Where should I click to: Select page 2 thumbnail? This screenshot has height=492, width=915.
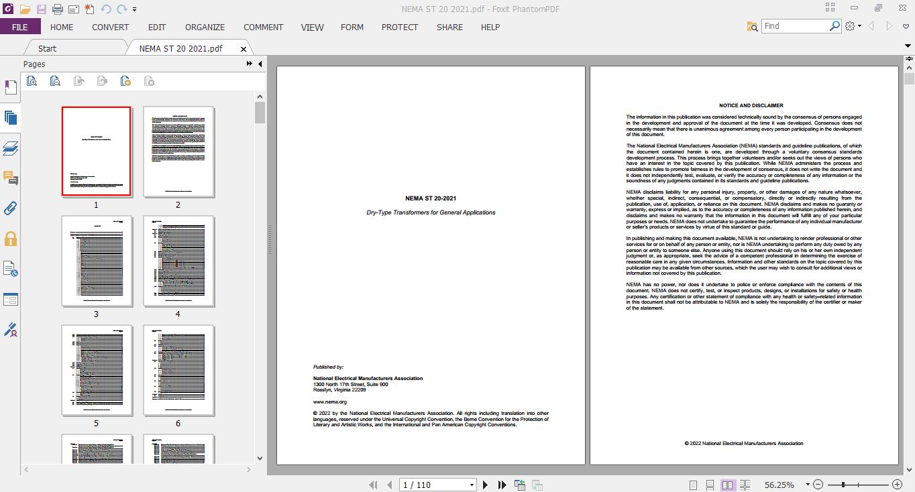[x=178, y=151]
